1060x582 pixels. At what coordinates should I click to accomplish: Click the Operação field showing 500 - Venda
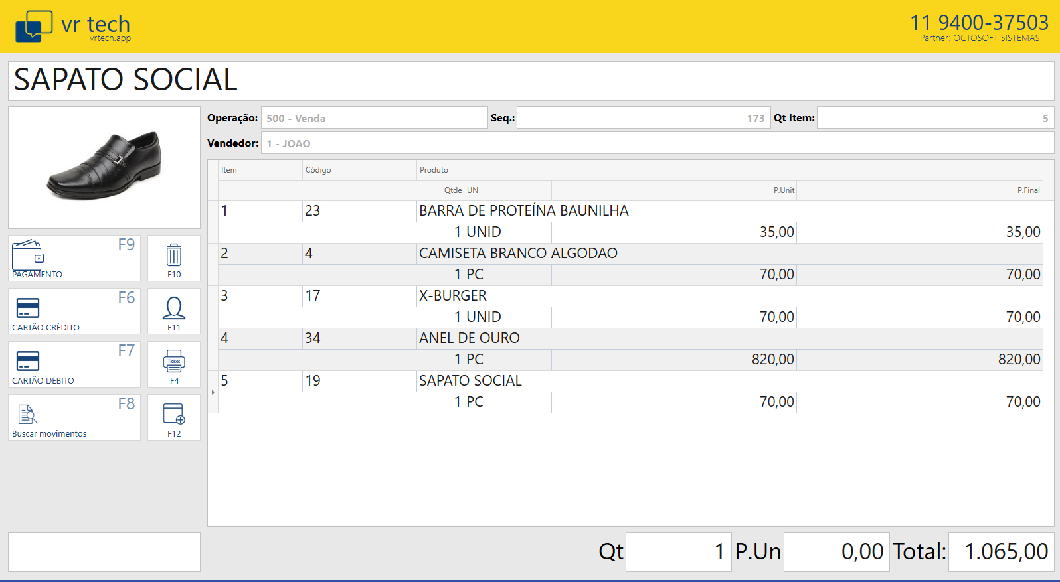tap(374, 118)
